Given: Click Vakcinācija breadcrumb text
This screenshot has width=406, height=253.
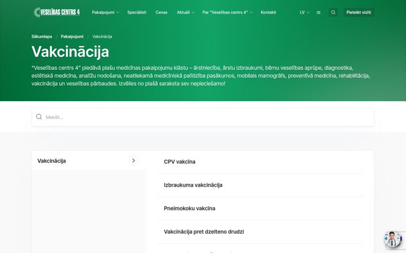Looking at the screenshot, I should pos(102,37).
